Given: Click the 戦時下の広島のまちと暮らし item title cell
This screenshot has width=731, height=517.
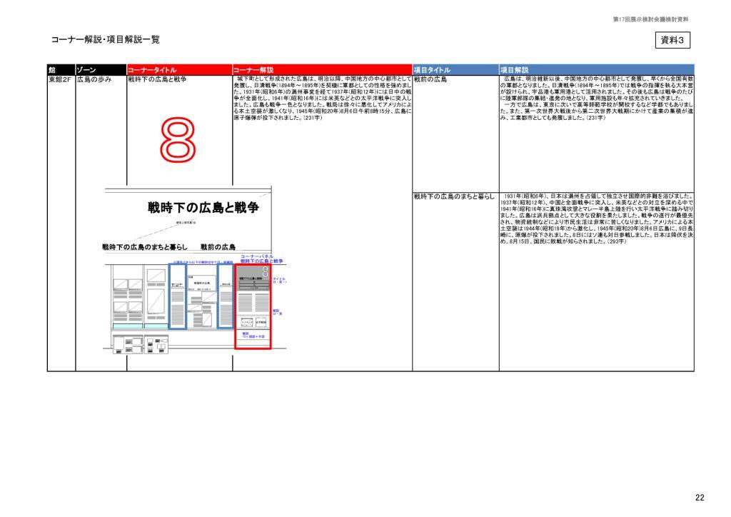Looking at the screenshot, I should 454,196.
